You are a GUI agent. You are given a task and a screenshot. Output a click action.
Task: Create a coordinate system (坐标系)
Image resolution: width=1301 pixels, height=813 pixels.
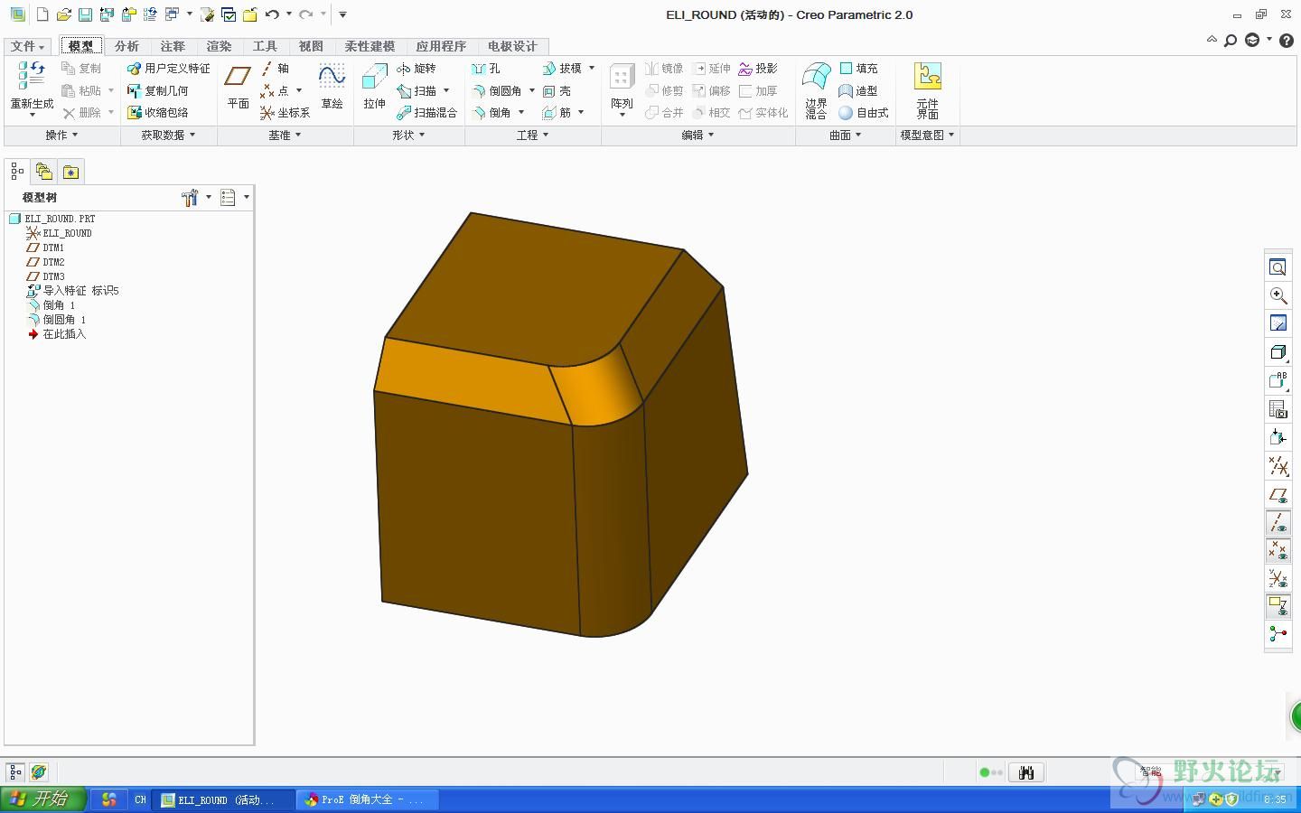click(285, 112)
